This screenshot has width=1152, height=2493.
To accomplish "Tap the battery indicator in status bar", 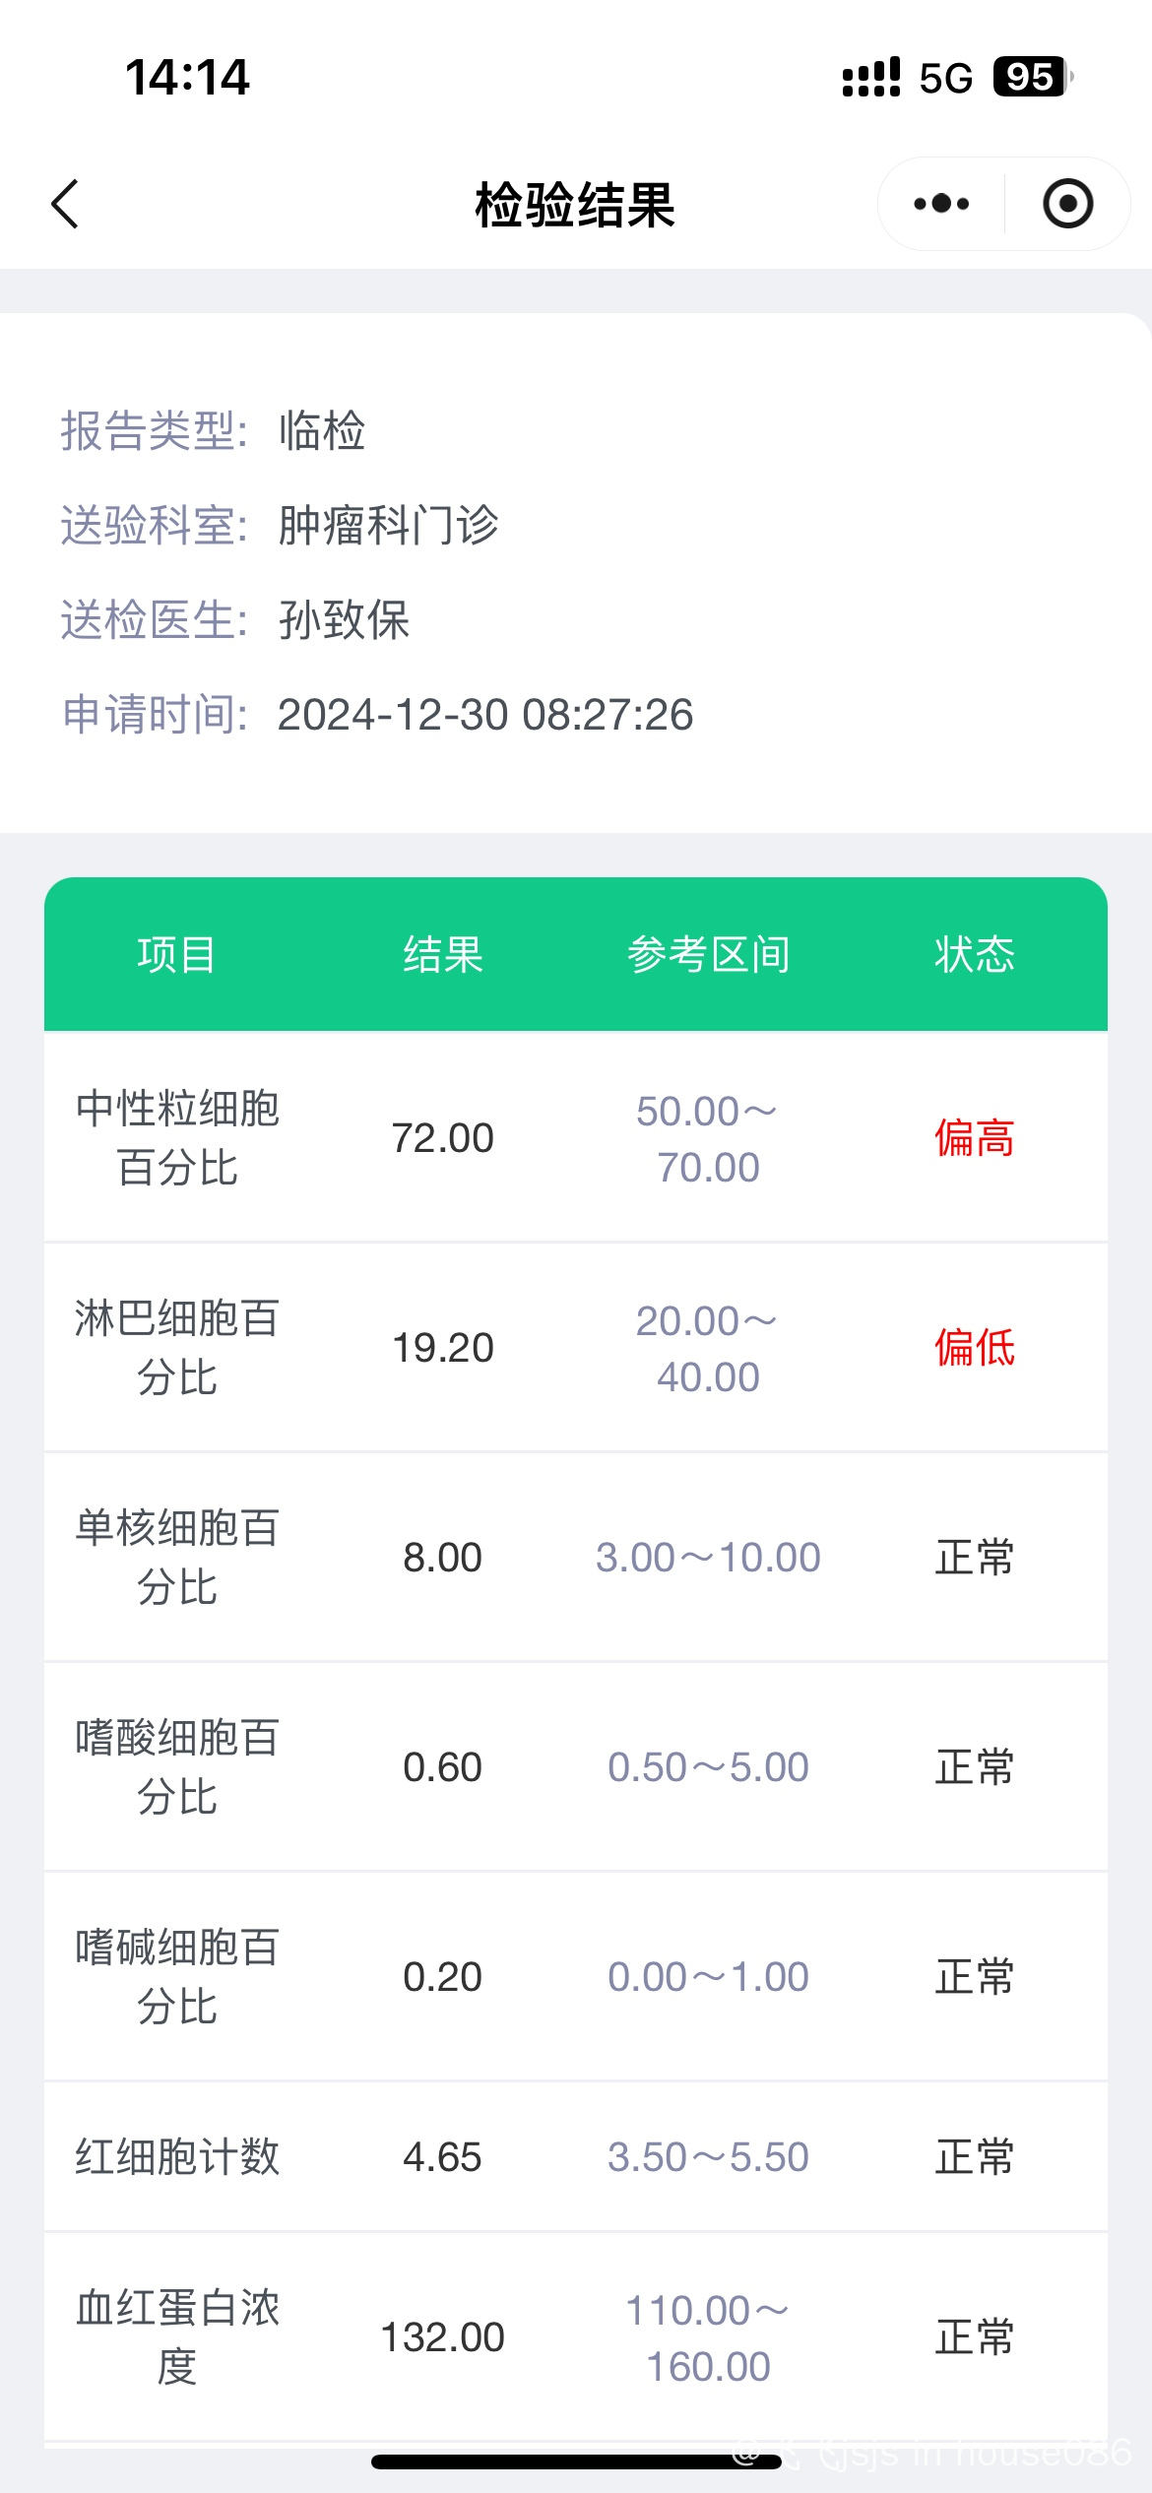I will click(1031, 77).
